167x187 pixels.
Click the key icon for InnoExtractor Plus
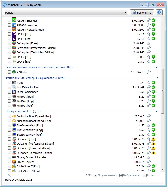(x=149, y=87)
